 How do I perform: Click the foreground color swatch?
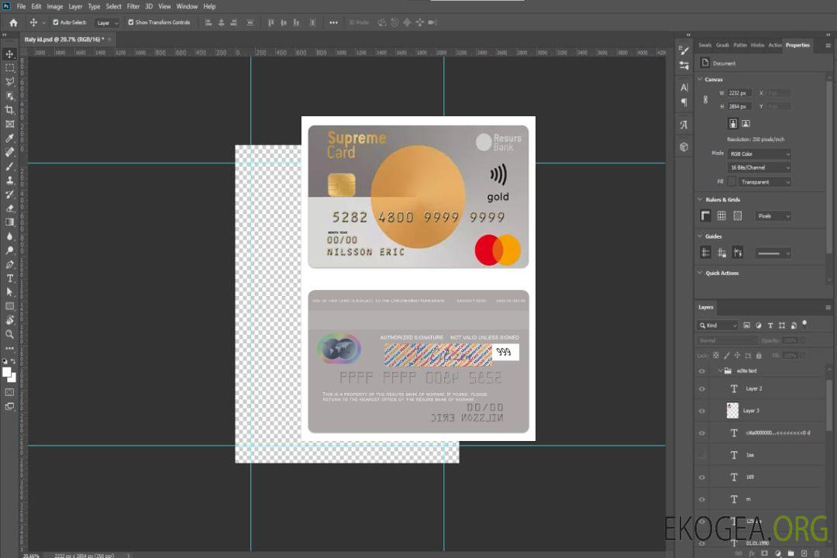[x=6, y=372]
